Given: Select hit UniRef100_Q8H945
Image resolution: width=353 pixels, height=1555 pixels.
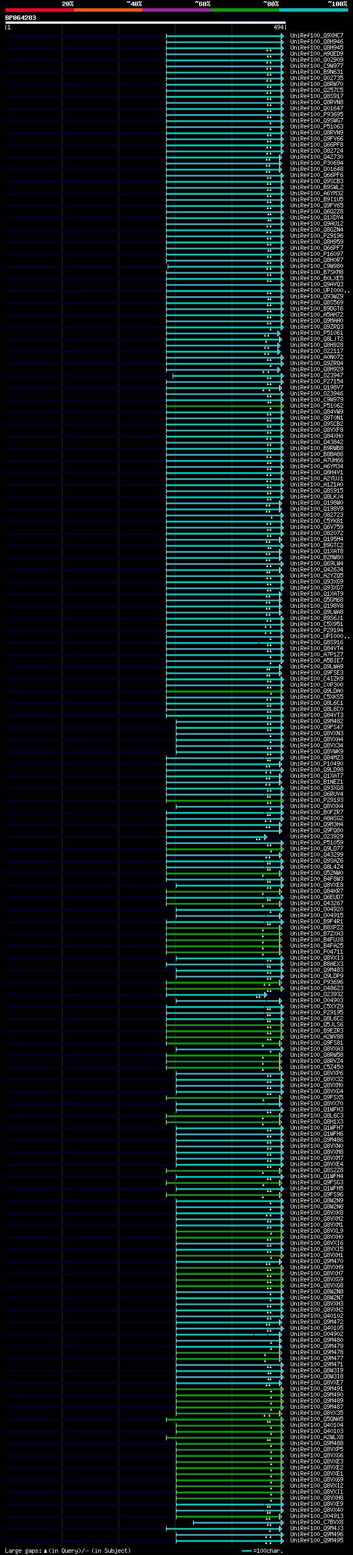Looking at the screenshot, I should tap(317, 47).
